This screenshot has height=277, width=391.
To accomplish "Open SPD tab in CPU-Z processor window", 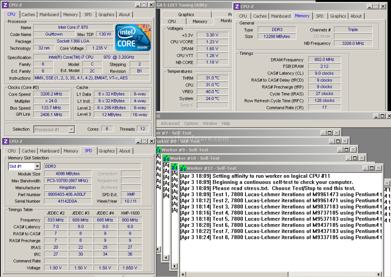I will 88,14.
